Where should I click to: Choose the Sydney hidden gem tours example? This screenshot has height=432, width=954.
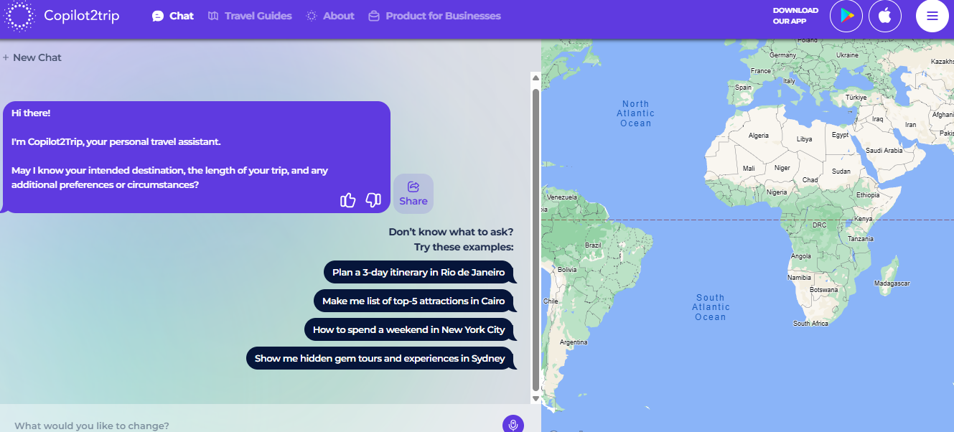point(380,358)
